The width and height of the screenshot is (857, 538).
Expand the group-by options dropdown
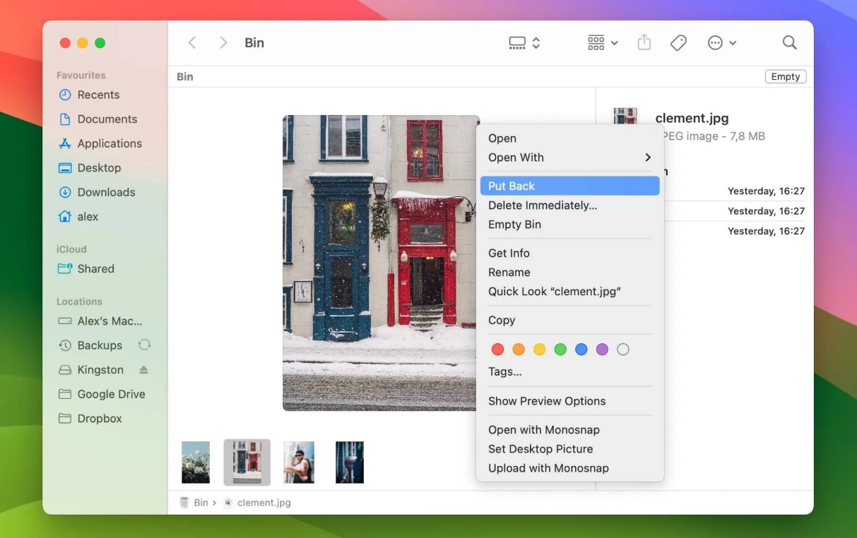point(603,43)
